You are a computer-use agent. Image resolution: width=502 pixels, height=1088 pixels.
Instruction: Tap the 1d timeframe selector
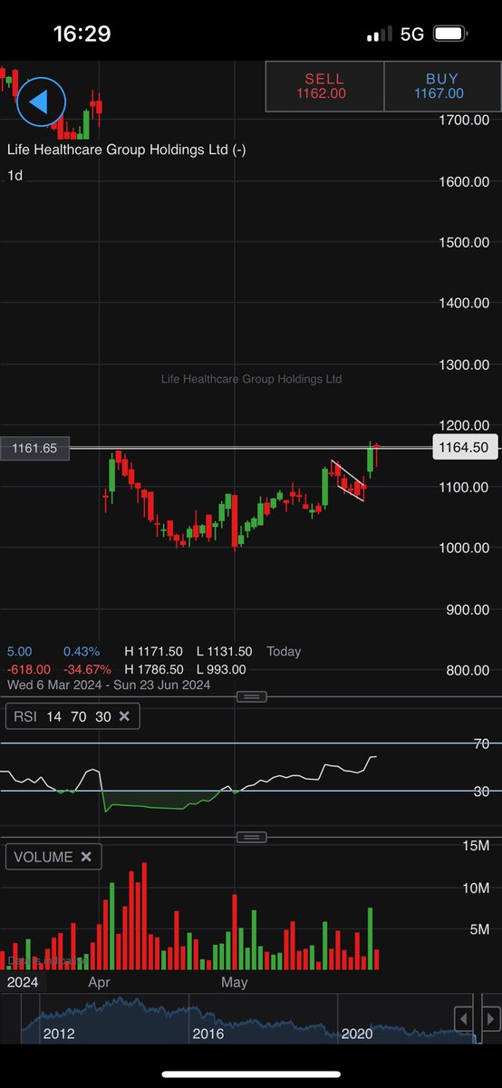(15, 175)
